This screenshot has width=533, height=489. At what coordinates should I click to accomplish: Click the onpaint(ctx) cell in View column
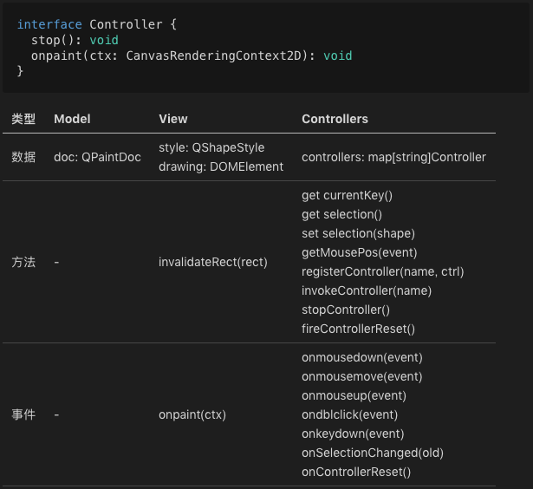192,414
